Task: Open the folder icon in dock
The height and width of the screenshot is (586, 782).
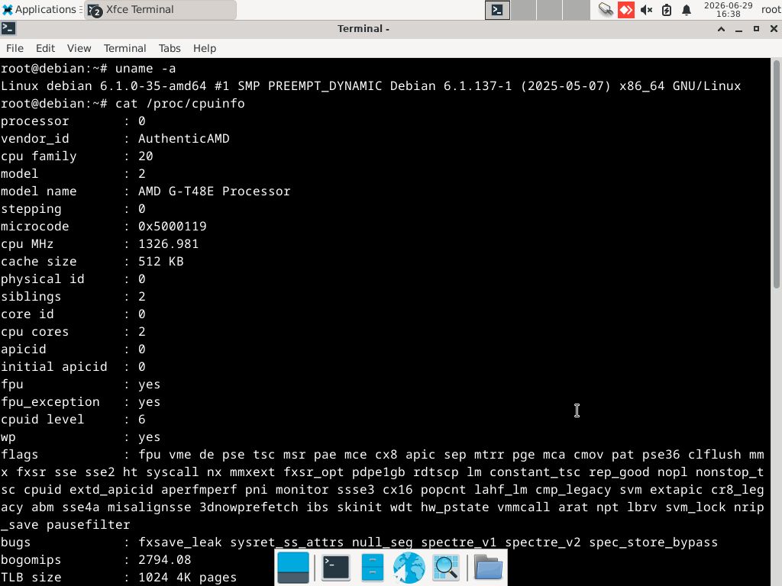Action: coord(488,568)
